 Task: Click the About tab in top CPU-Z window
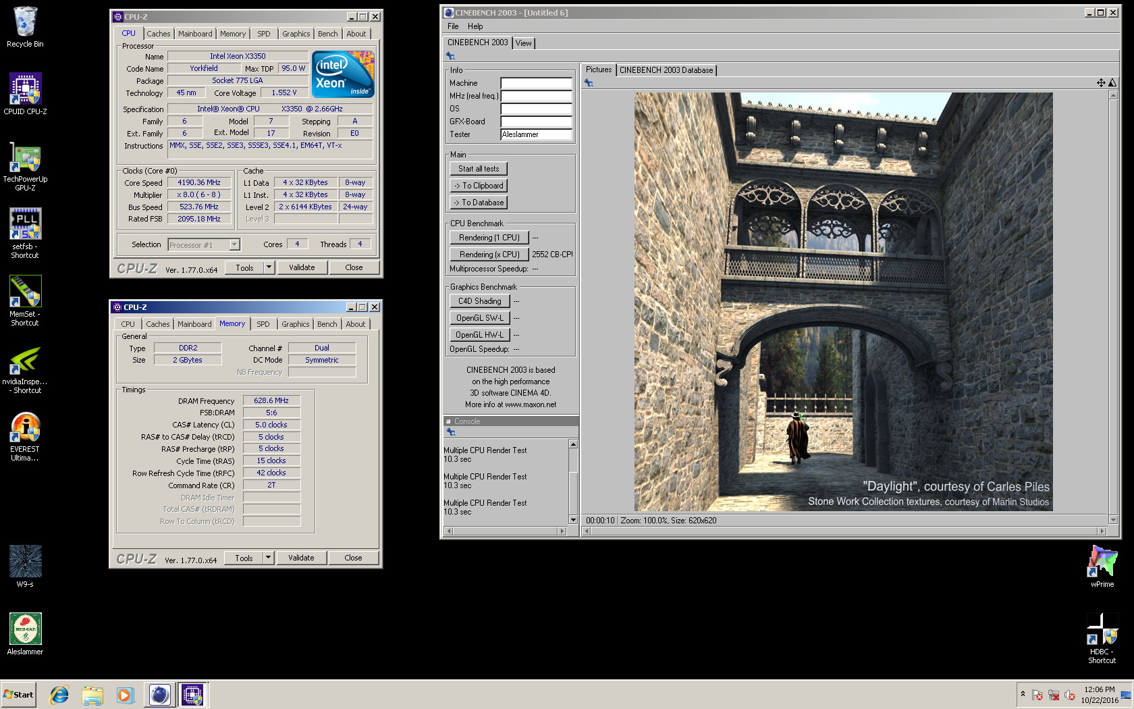pyautogui.click(x=356, y=34)
